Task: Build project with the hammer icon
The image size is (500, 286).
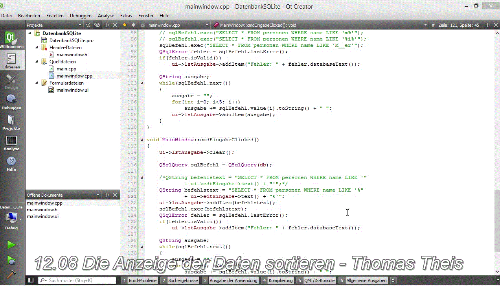Action: (11, 275)
